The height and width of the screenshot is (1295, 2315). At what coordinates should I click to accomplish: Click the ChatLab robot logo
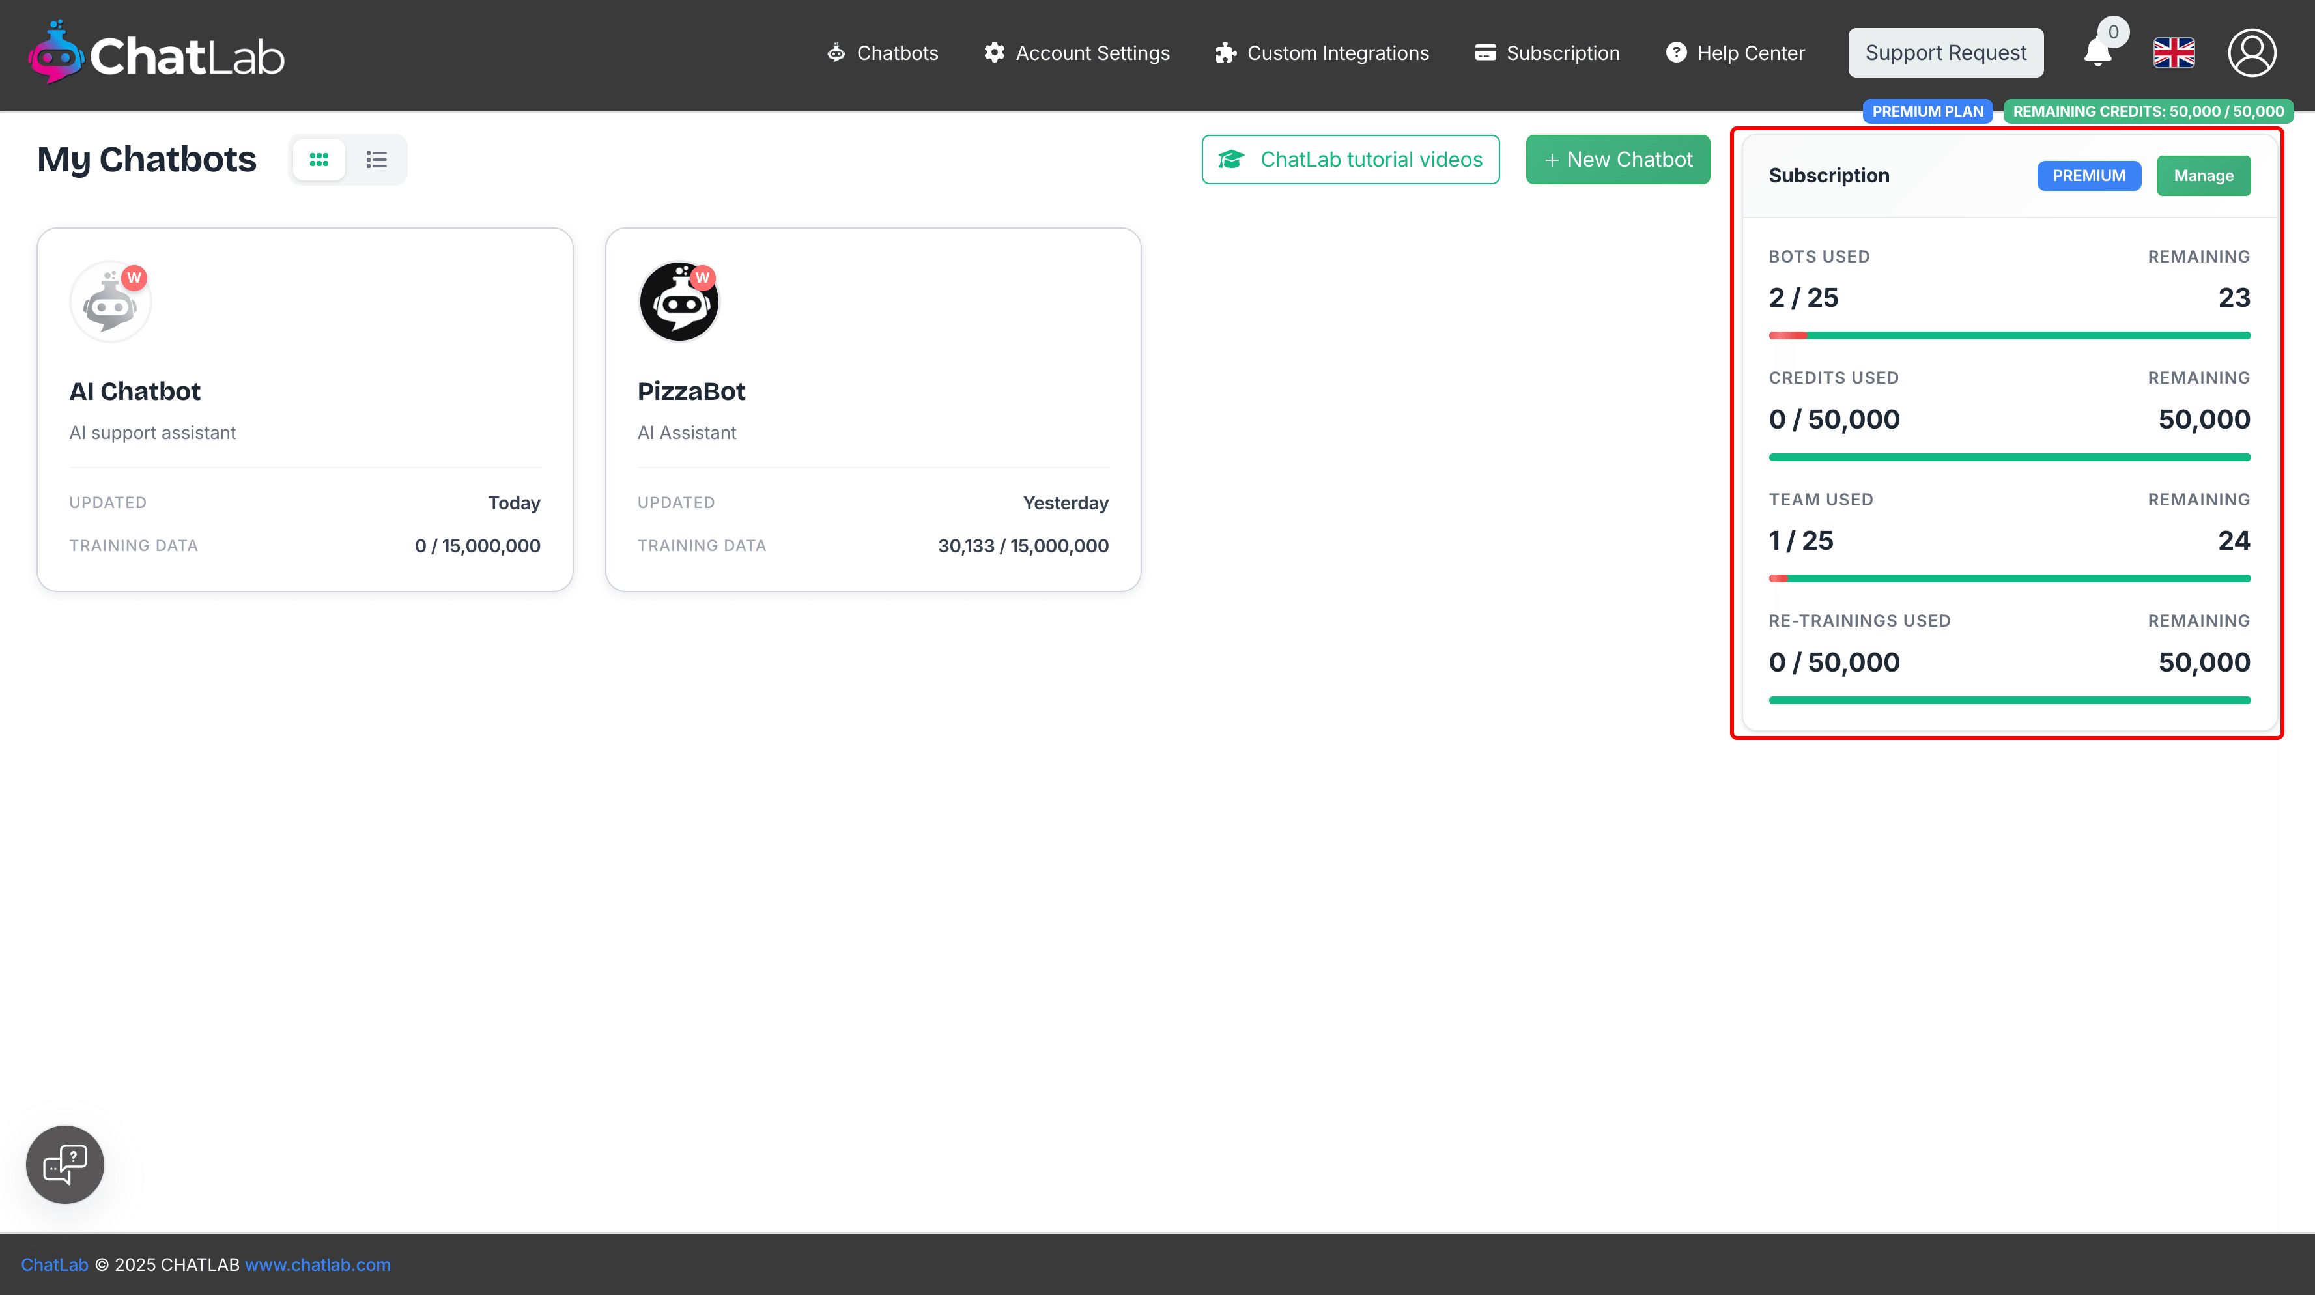pos(56,54)
